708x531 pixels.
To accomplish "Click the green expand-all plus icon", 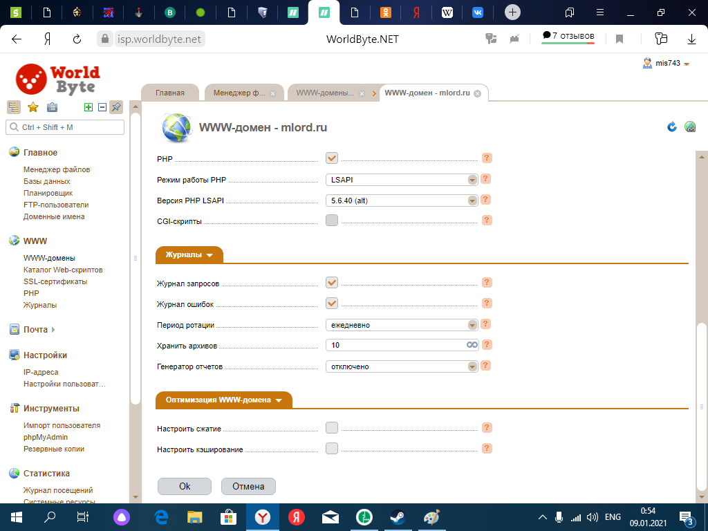I will pos(88,107).
